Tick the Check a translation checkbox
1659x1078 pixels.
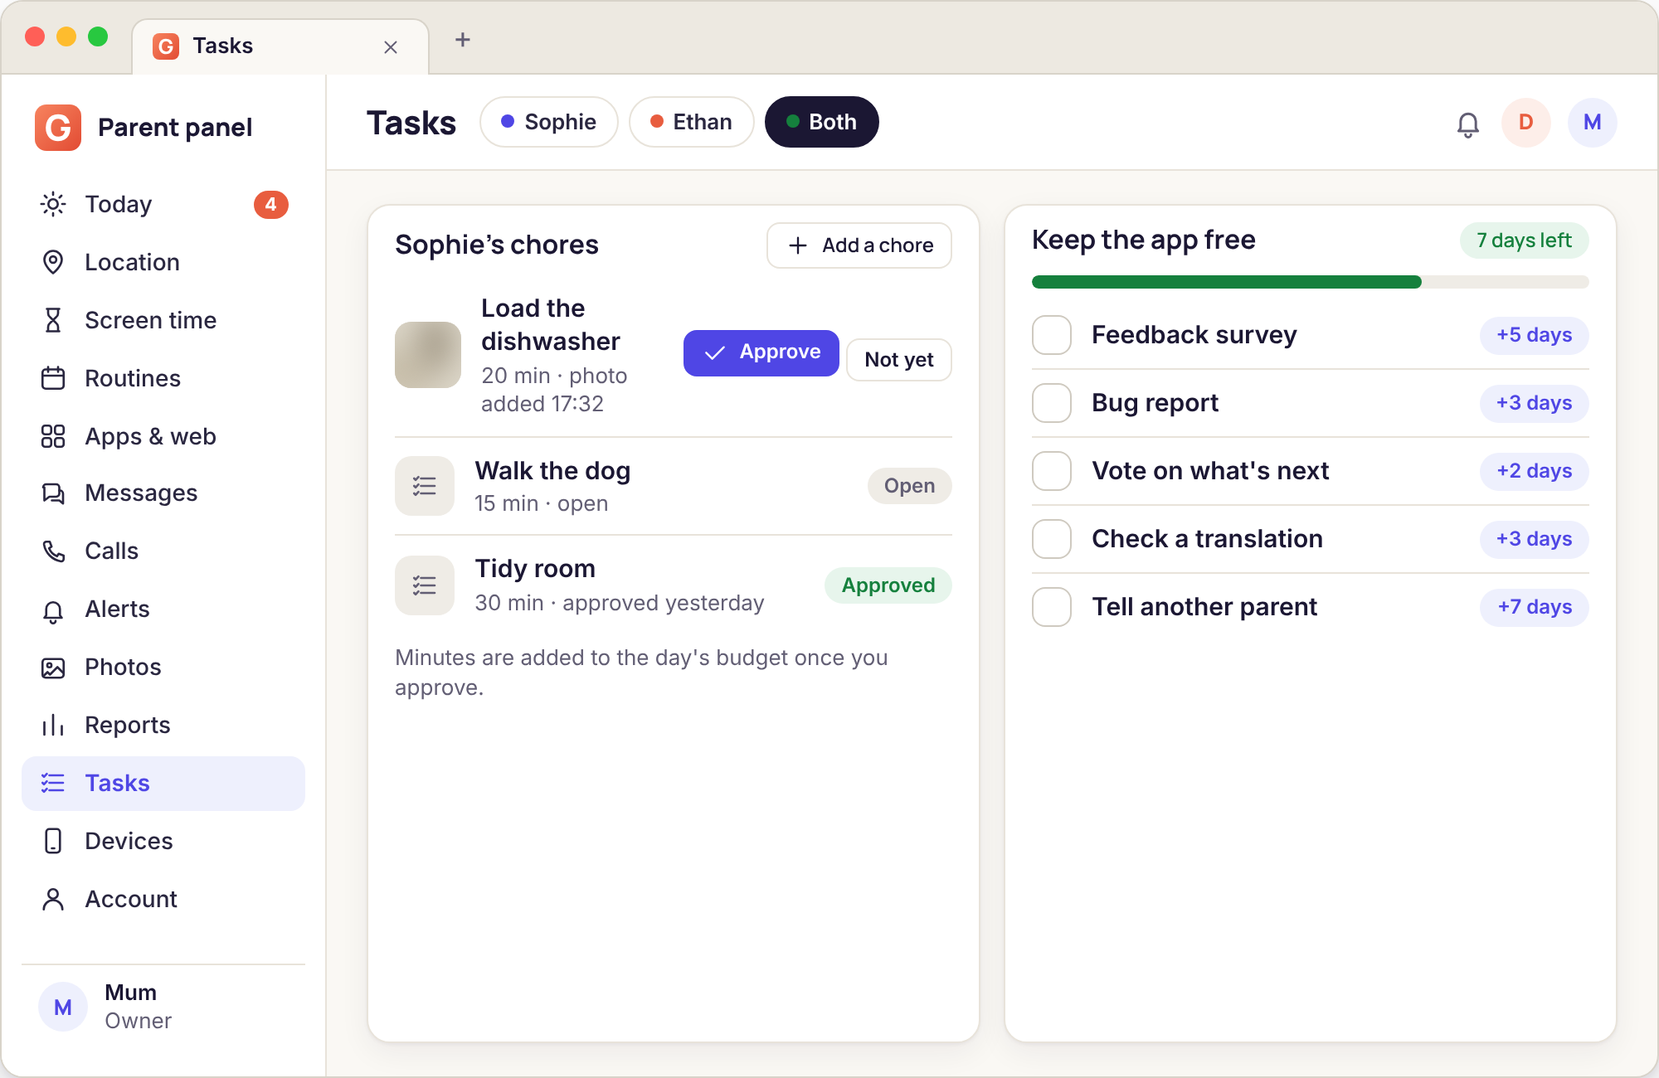(1052, 539)
